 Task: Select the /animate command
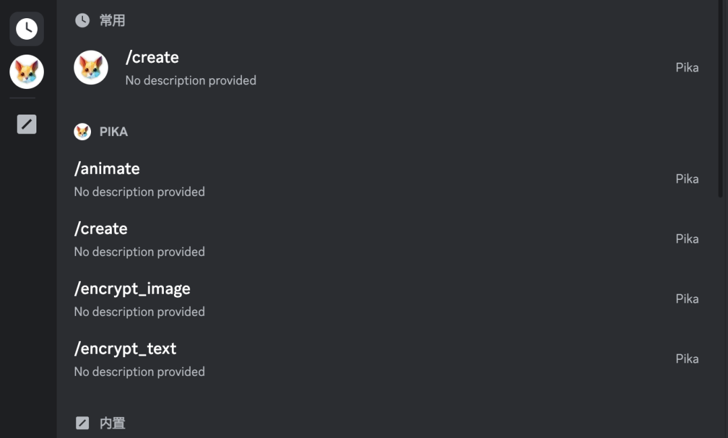107,168
